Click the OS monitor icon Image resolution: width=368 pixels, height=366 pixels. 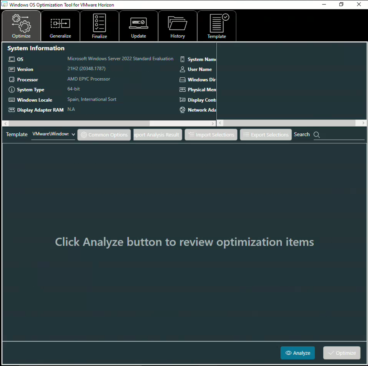(x=12, y=59)
